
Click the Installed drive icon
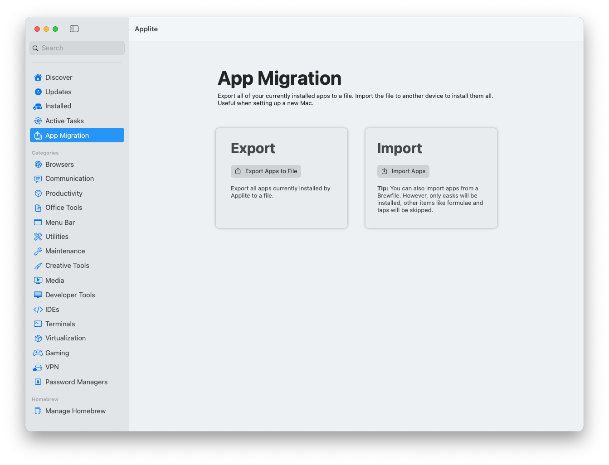click(x=38, y=107)
